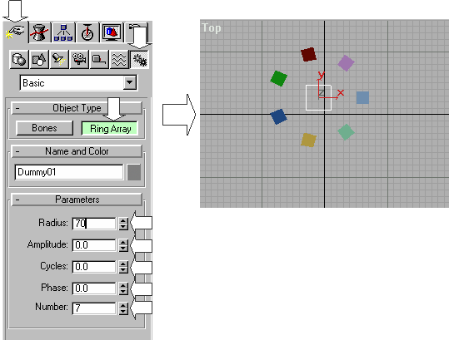Select the Geometry category icon
This screenshot has width=449, height=340.
[x=19, y=59]
